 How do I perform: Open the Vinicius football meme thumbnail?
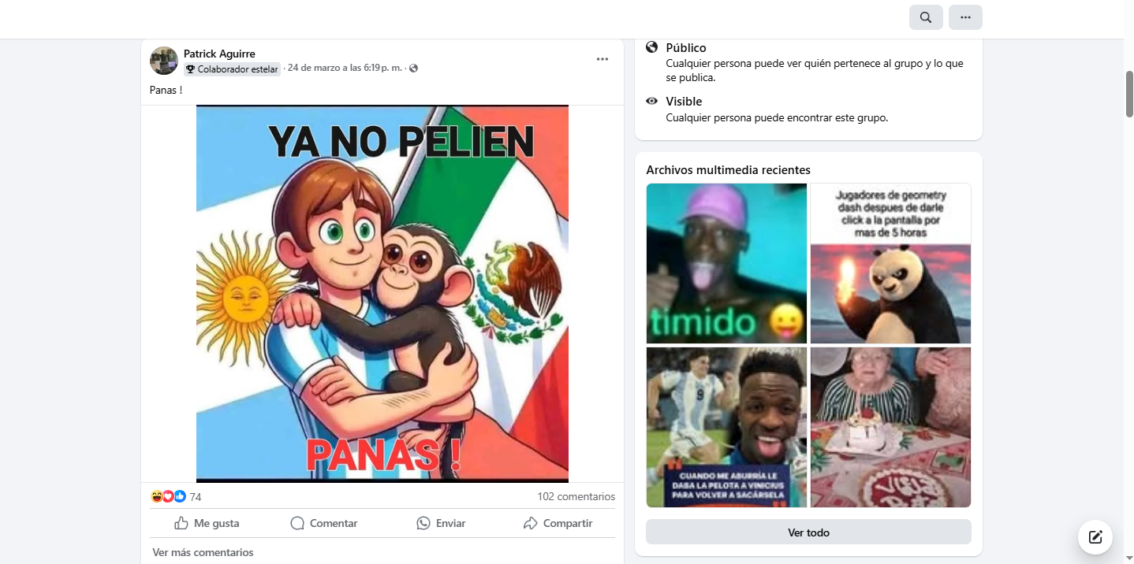tap(726, 427)
